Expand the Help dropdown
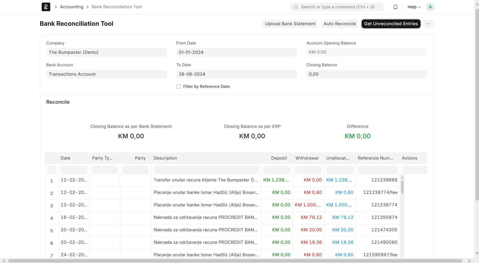Image resolution: width=479 pixels, height=263 pixels. (x=414, y=7)
